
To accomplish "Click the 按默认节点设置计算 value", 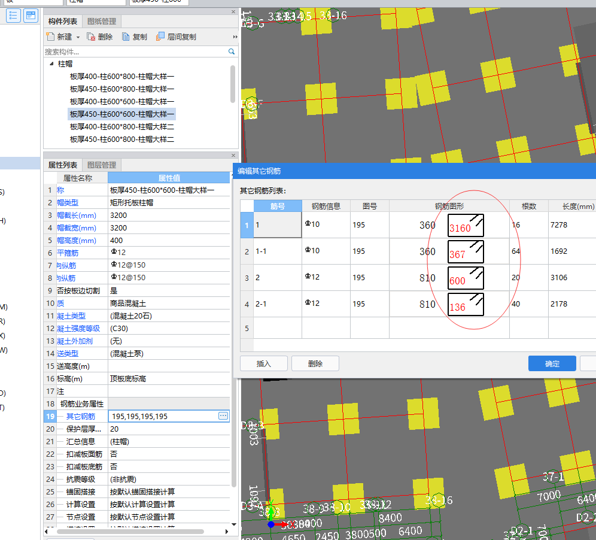I will [x=169, y=517].
